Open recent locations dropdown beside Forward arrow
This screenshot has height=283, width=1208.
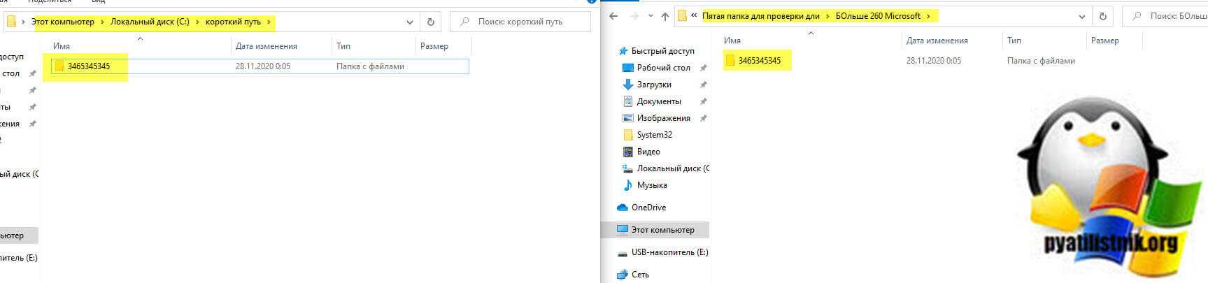click(x=650, y=16)
